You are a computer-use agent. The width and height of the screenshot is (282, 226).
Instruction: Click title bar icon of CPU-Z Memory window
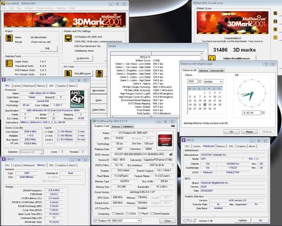pyautogui.click(x=4, y=159)
